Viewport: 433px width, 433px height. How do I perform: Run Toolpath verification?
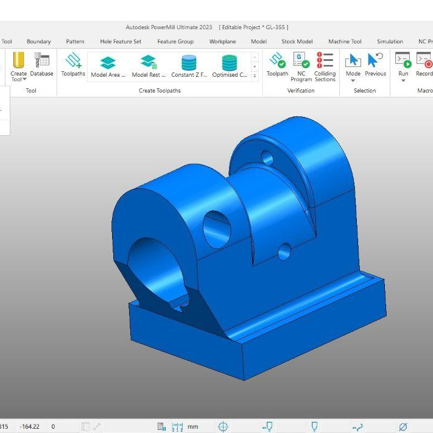[x=277, y=65]
